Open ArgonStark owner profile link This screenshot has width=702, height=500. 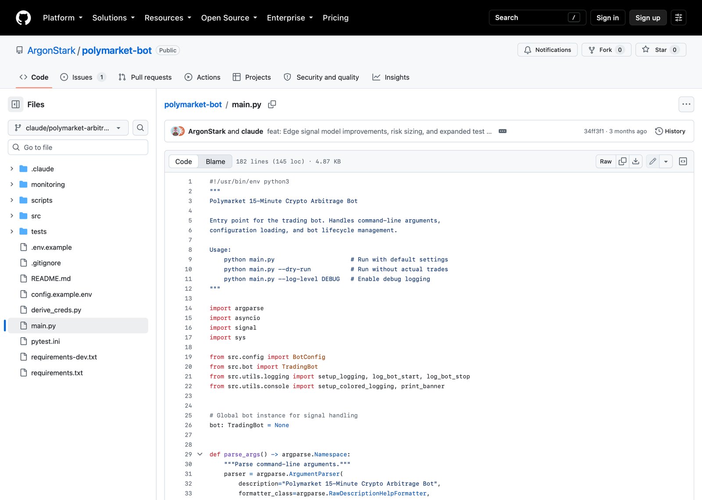click(51, 50)
